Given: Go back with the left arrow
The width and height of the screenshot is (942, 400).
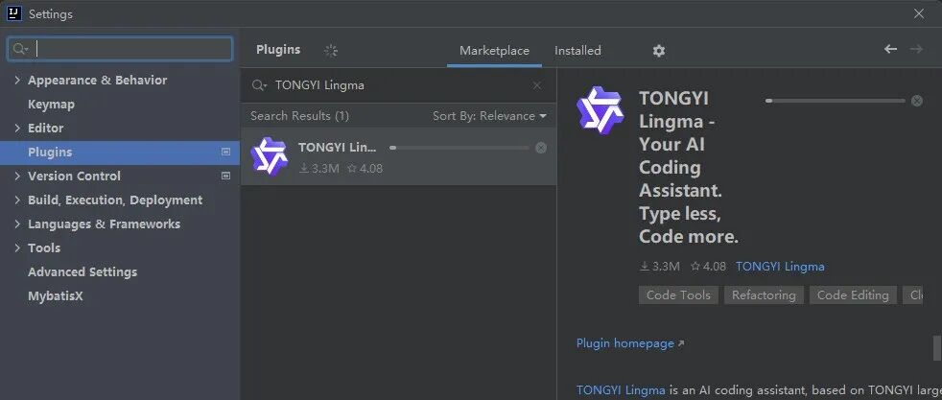Looking at the screenshot, I should point(890,49).
